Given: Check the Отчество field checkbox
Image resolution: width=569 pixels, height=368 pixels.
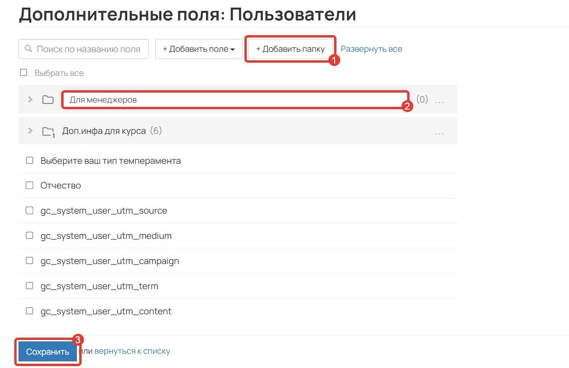Looking at the screenshot, I should [29, 186].
